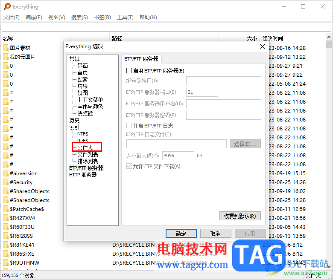The height and width of the screenshot is (280, 333).
Task: Select NTFS in options tree
Action: (x=83, y=134)
